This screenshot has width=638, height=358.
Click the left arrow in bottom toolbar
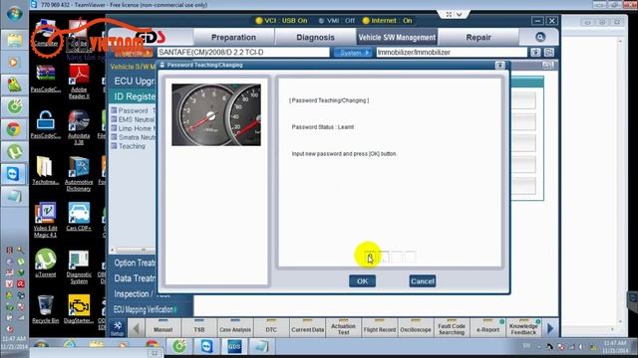(137, 328)
